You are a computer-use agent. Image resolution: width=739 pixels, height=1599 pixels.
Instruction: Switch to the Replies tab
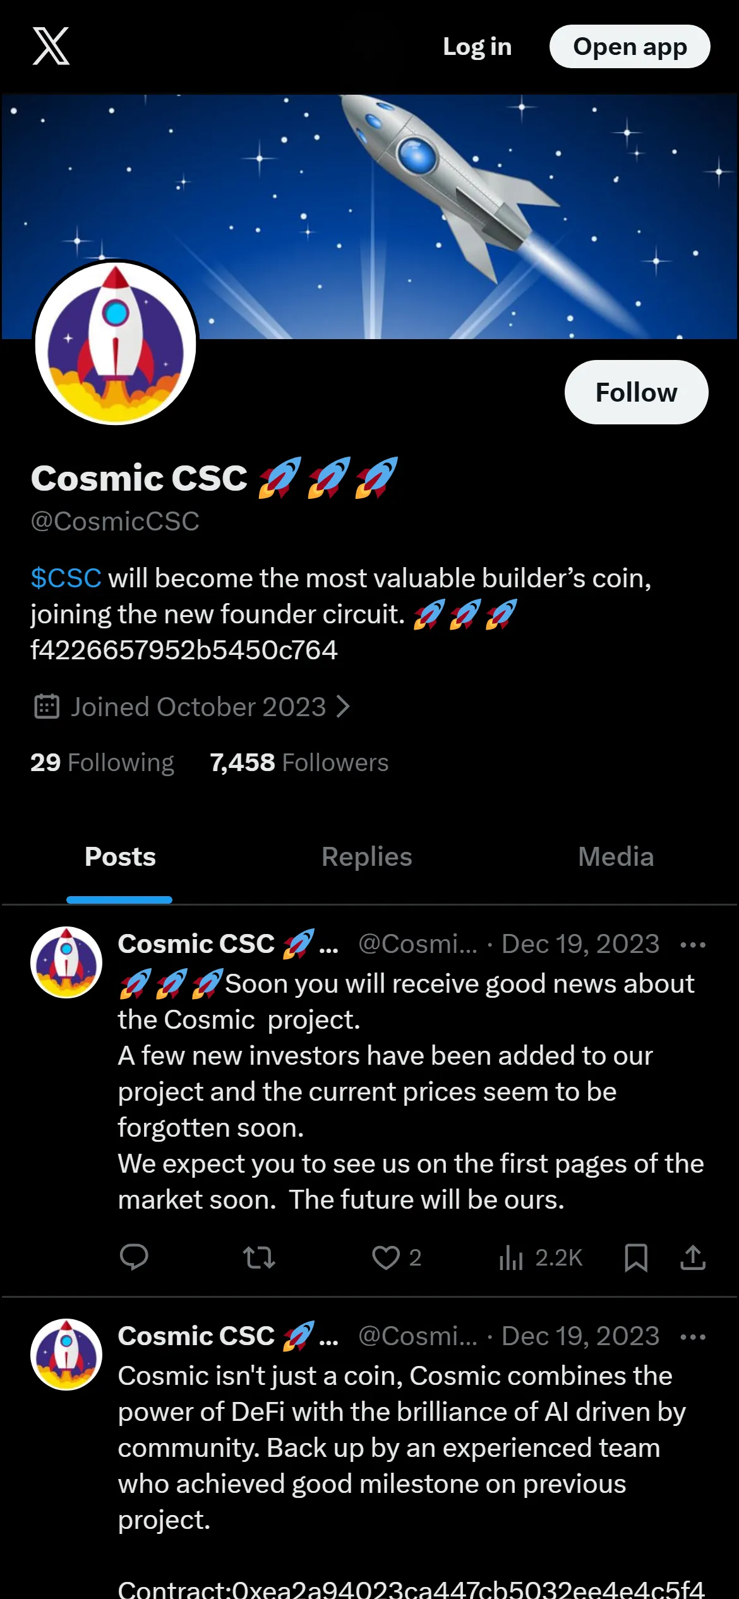(x=367, y=857)
